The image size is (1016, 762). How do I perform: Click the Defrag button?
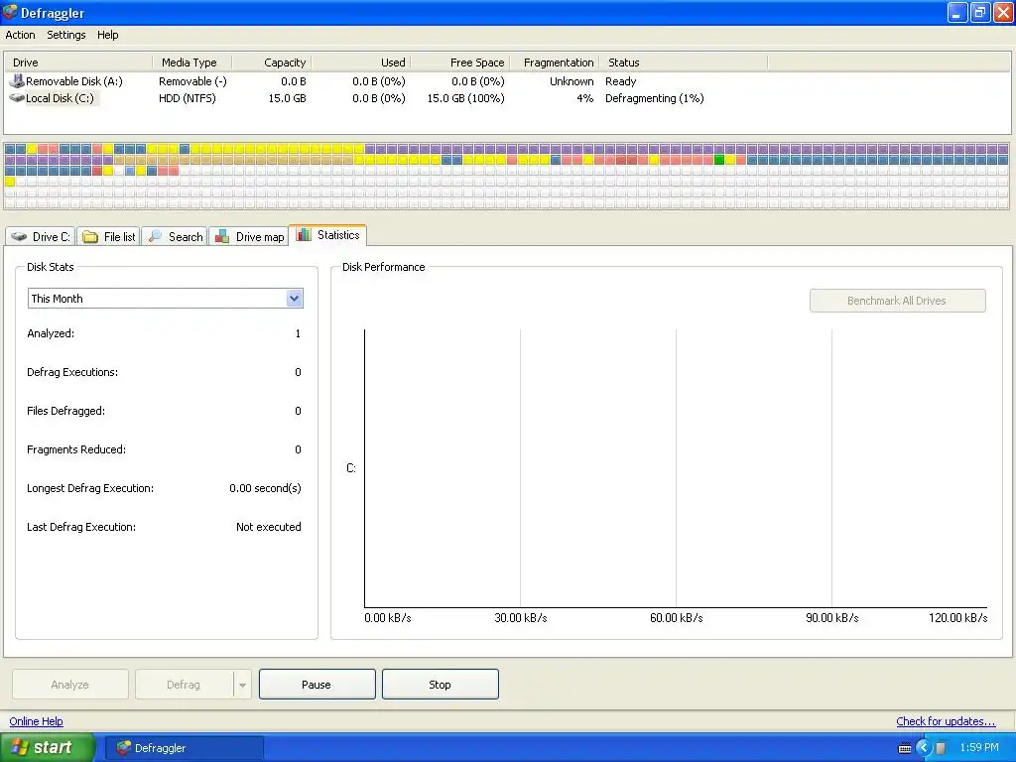point(184,685)
